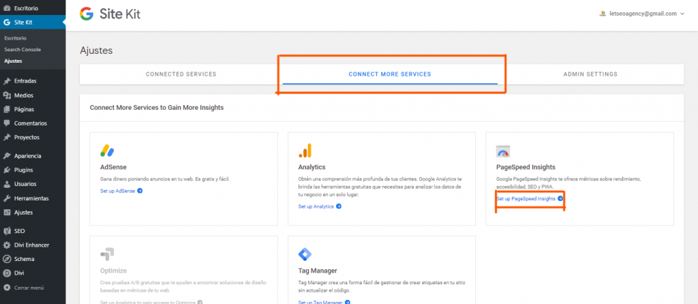Open the Admin Settings tab

(x=590, y=74)
